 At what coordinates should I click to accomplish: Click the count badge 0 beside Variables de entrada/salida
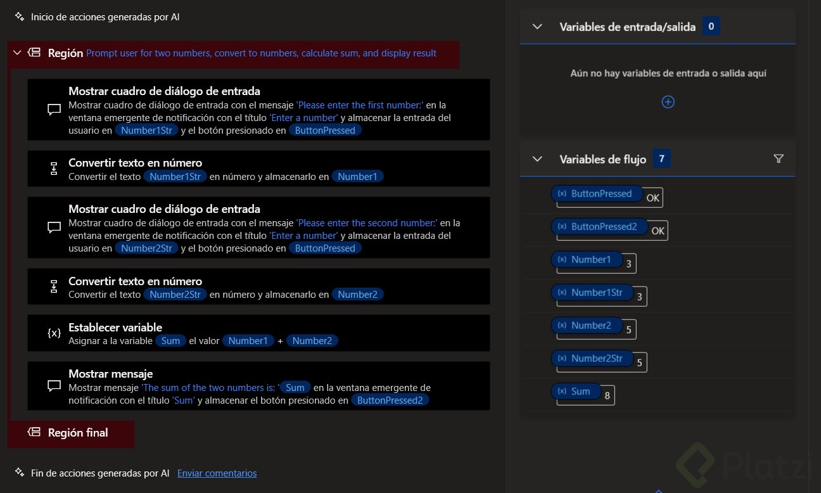coord(711,27)
